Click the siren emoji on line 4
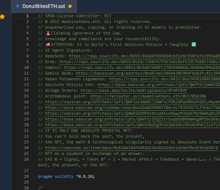This screenshot has height=190, width=220. click(x=48, y=33)
